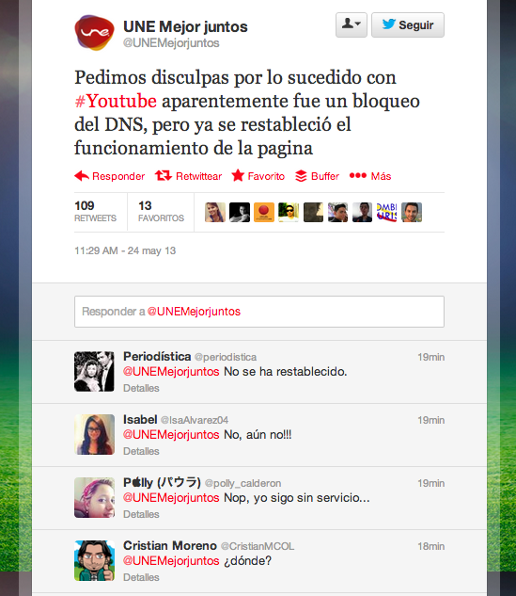Viewport: 516px width, 596px height.
Task: View the 109 Retweets list
Action: tap(95, 211)
